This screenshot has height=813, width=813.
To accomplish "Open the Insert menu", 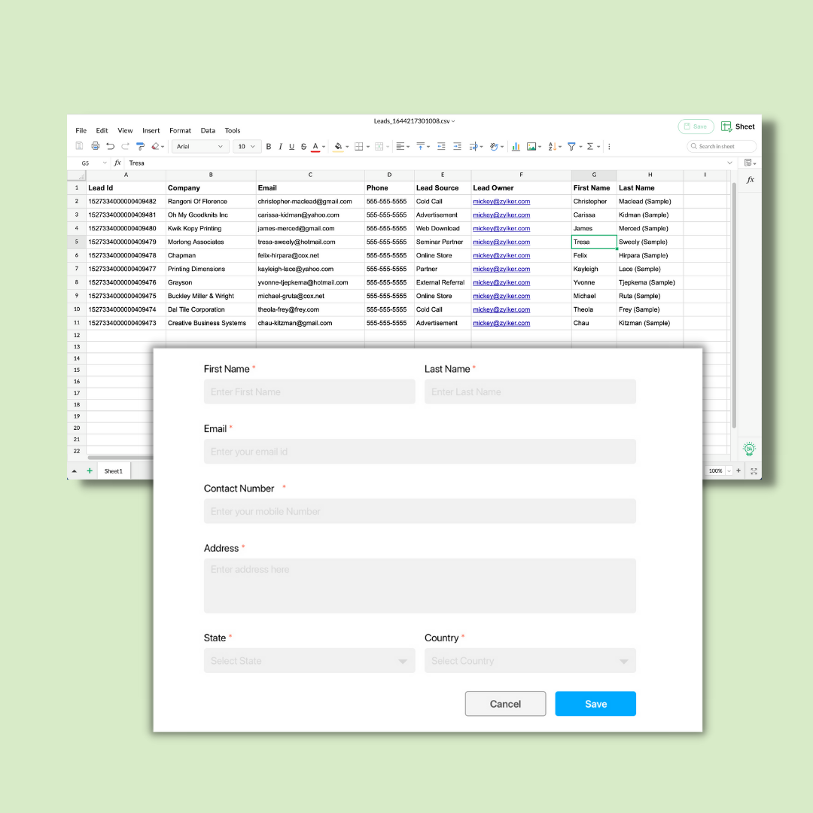I will click(x=151, y=130).
